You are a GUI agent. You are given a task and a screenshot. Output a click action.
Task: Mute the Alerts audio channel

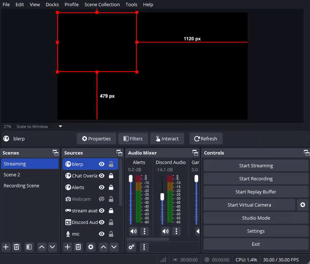click(x=133, y=231)
